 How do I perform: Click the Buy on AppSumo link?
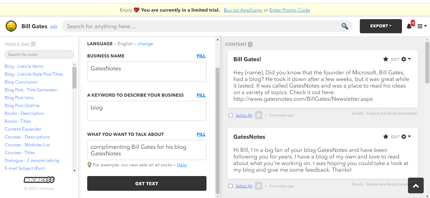click(x=243, y=10)
